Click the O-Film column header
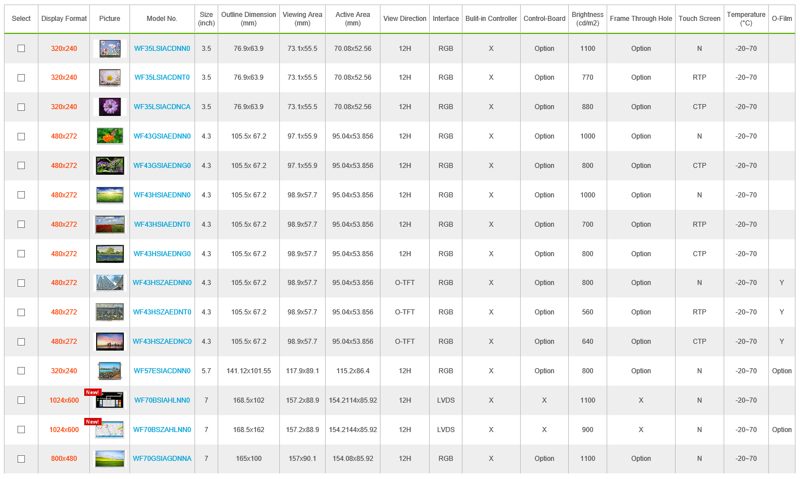The width and height of the screenshot is (800, 479). tap(782, 19)
